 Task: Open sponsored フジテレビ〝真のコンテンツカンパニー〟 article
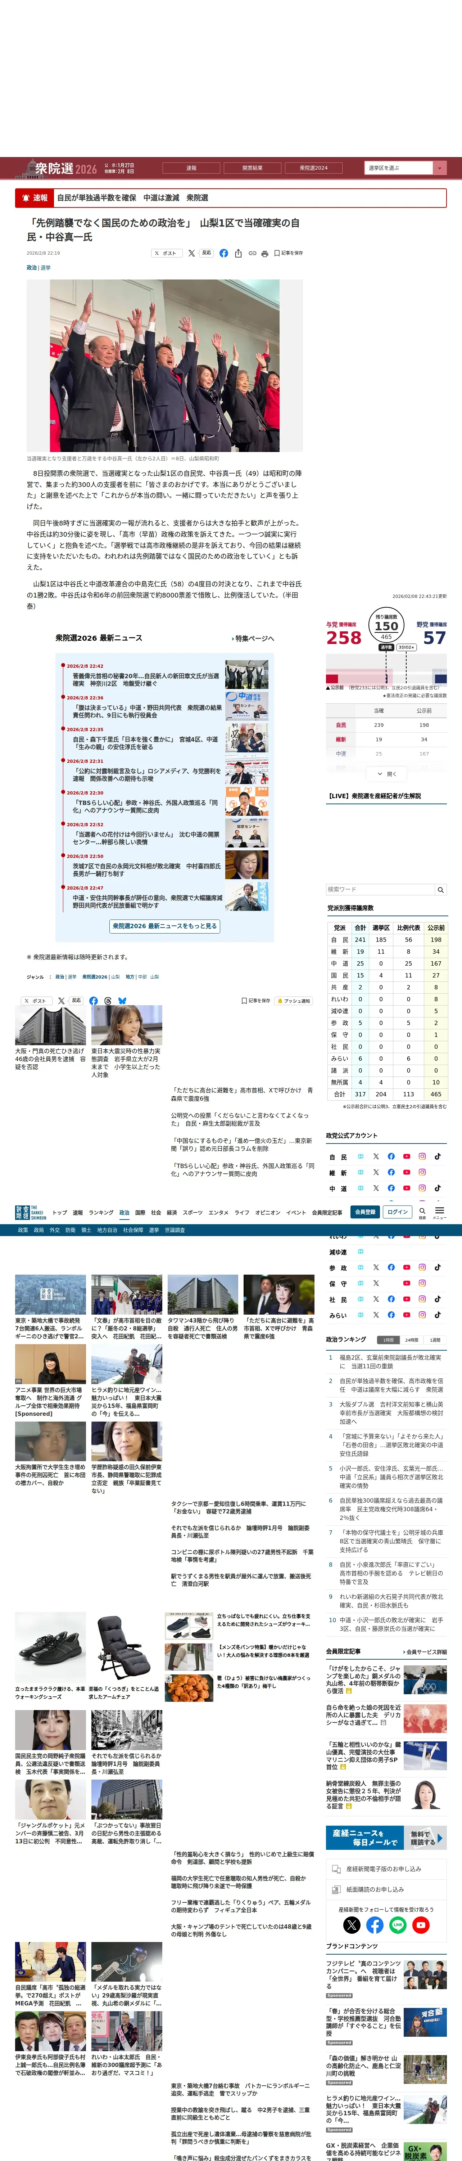[x=363, y=1976]
